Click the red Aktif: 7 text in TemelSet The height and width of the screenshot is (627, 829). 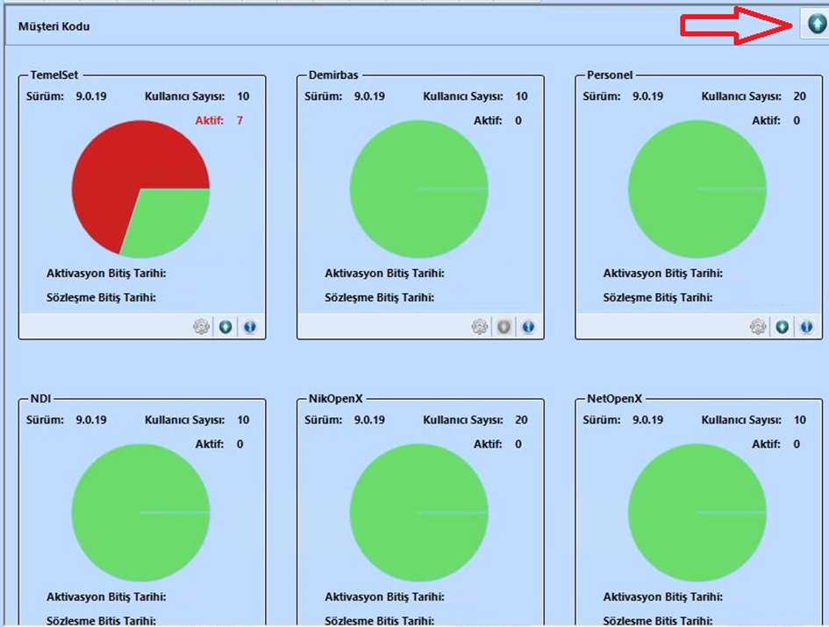(x=218, y=120)
